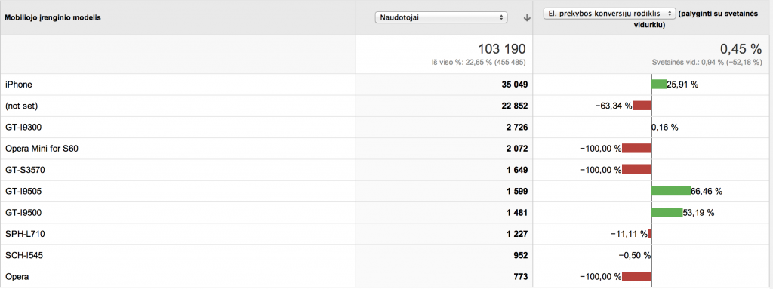773x289 pixels.
Task: Open the GT-I9500 device entry
Action: (x=23, y=213)
